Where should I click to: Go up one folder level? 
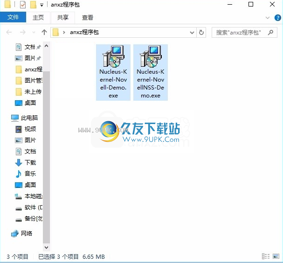pos(44,32)
